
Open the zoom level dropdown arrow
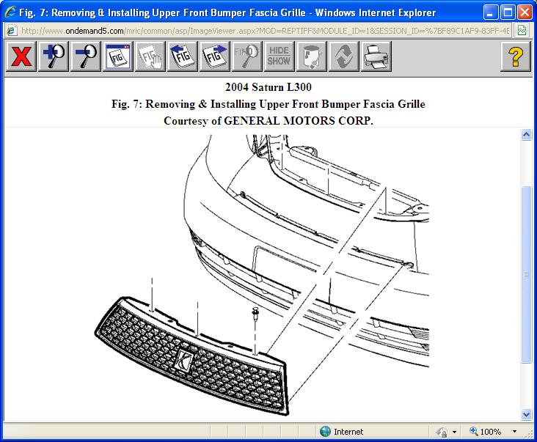tap(514, 432)
